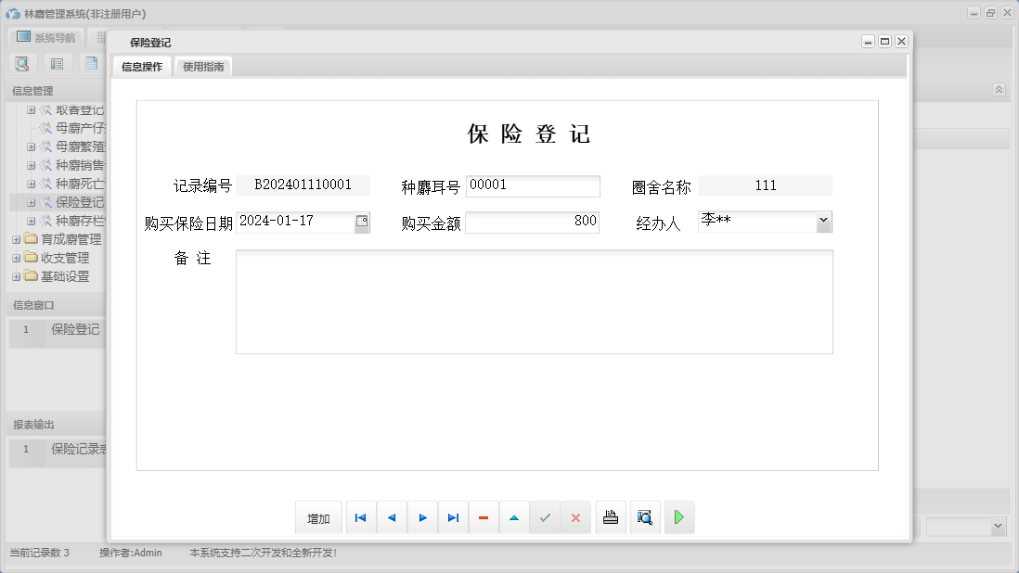Expand the 育成麝管理 tree folder
Viewport: 1019px width, 573px height.
tap(16, 239)
